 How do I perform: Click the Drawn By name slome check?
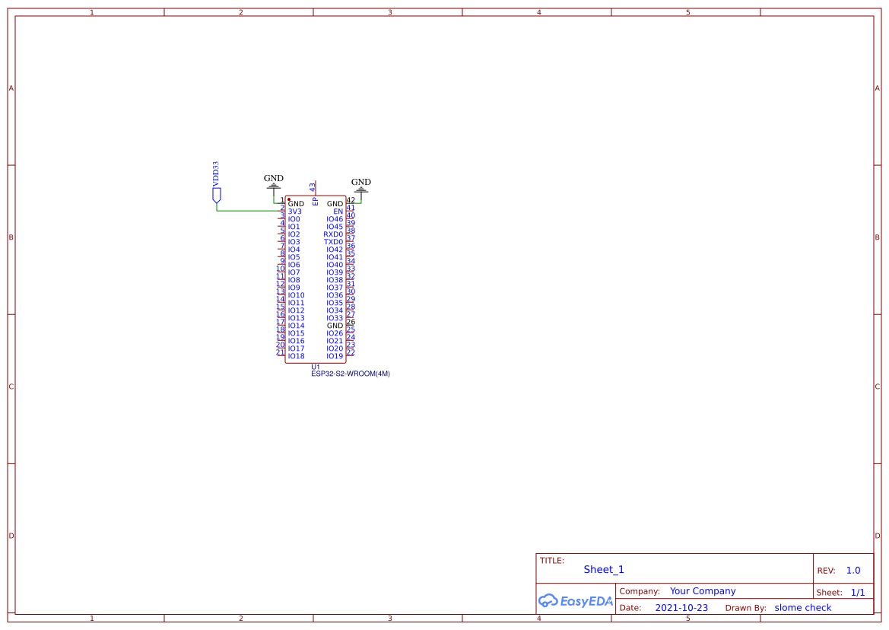803,607
